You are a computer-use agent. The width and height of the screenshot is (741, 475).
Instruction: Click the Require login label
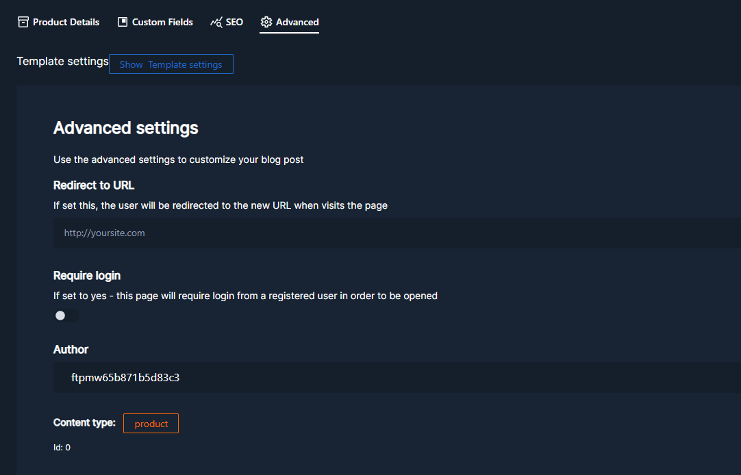[87, 276]
